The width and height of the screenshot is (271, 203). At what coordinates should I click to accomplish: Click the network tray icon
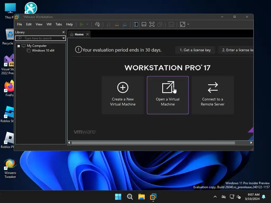[232, 197]
